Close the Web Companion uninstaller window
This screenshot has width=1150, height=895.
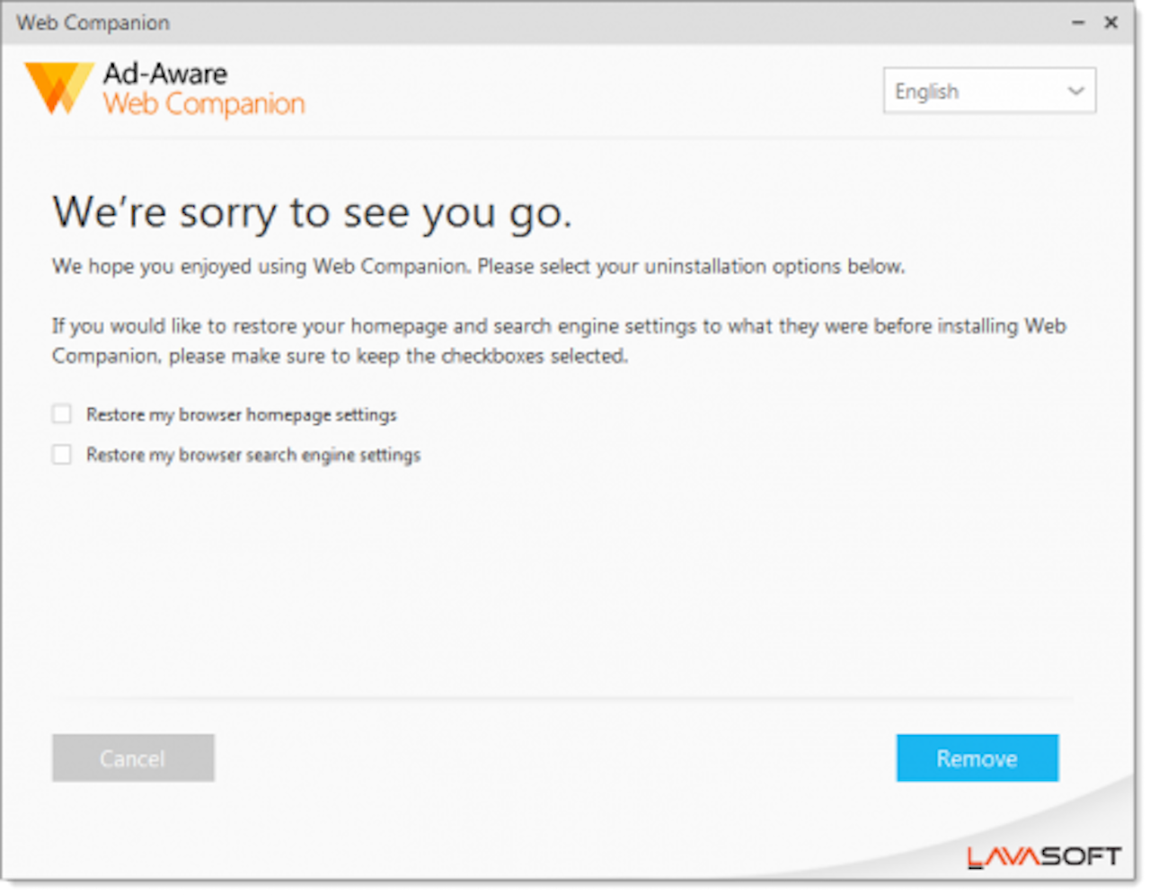click(1111, 23)
